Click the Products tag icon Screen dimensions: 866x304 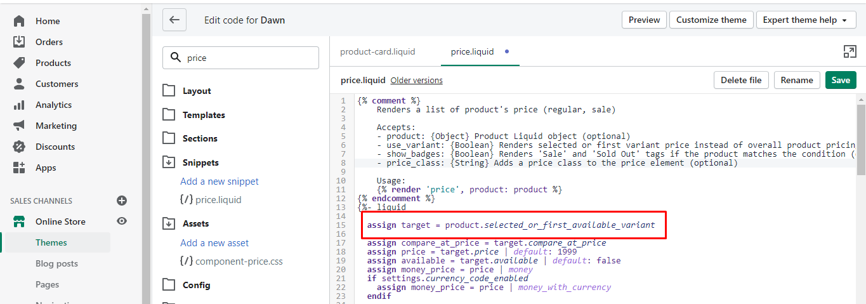tap(19, 63)
